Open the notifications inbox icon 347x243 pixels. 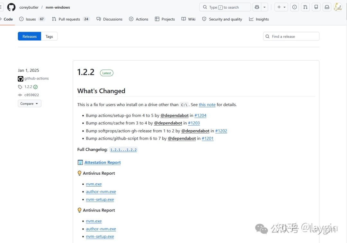coord(327,7)
